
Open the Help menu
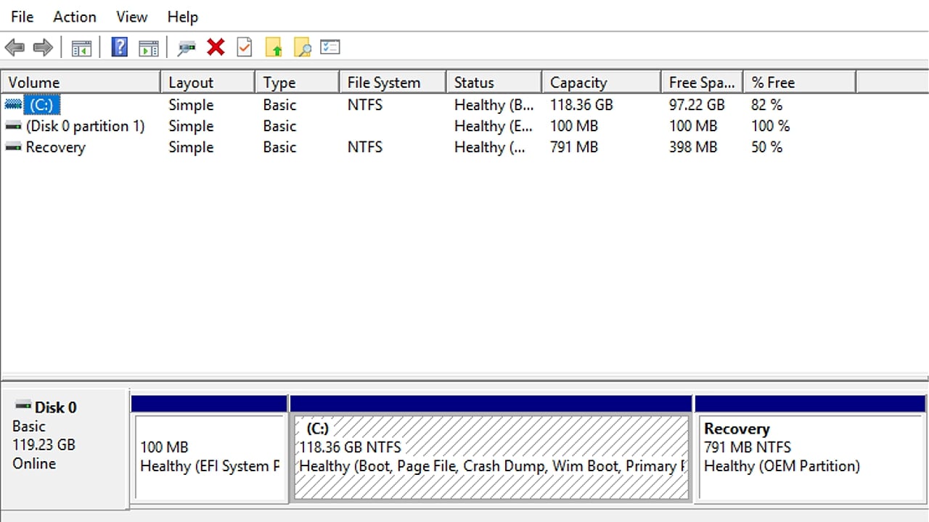click(183, 17)
